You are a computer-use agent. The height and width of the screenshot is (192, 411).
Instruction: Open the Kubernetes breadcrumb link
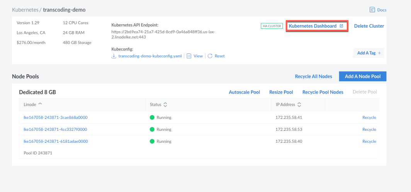[x=25, y=10]
